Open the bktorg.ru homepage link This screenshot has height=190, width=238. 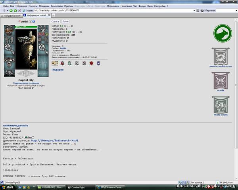click(54, 141)
